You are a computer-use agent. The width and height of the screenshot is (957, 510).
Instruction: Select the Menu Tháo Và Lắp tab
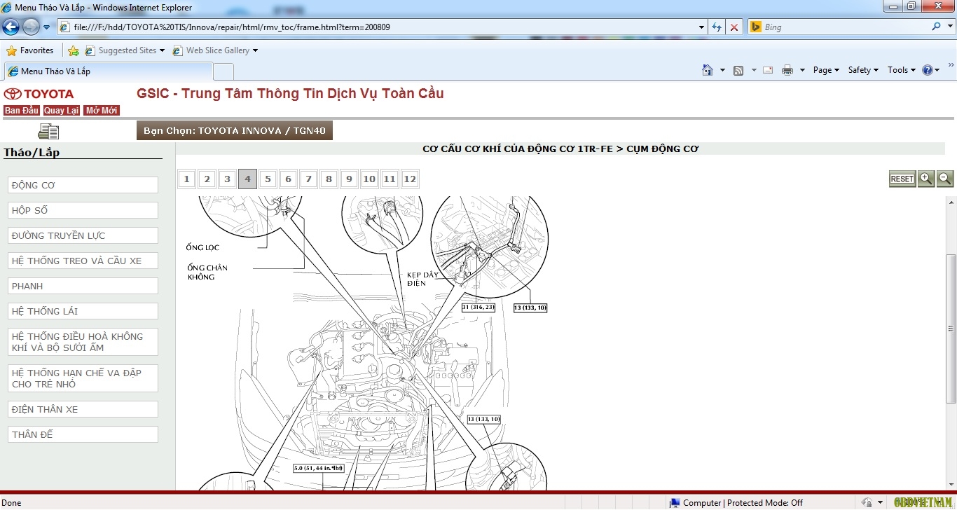click(x=109, y=71)
